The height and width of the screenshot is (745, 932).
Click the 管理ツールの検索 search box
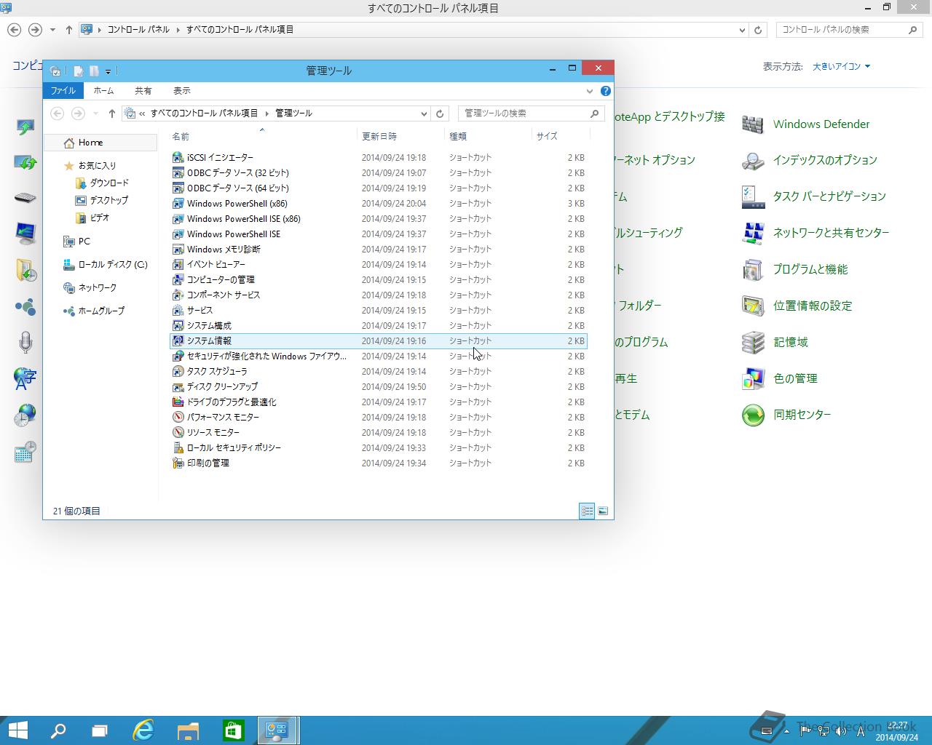(x=531, y=113)
